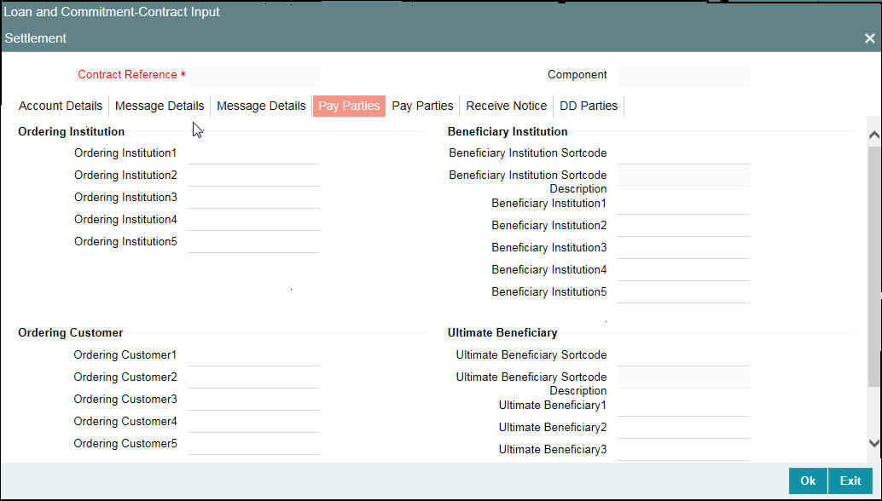Select the highlighted Pay Parties tab
This screenshot has width=882, height=501.
(x=349, y=106)
